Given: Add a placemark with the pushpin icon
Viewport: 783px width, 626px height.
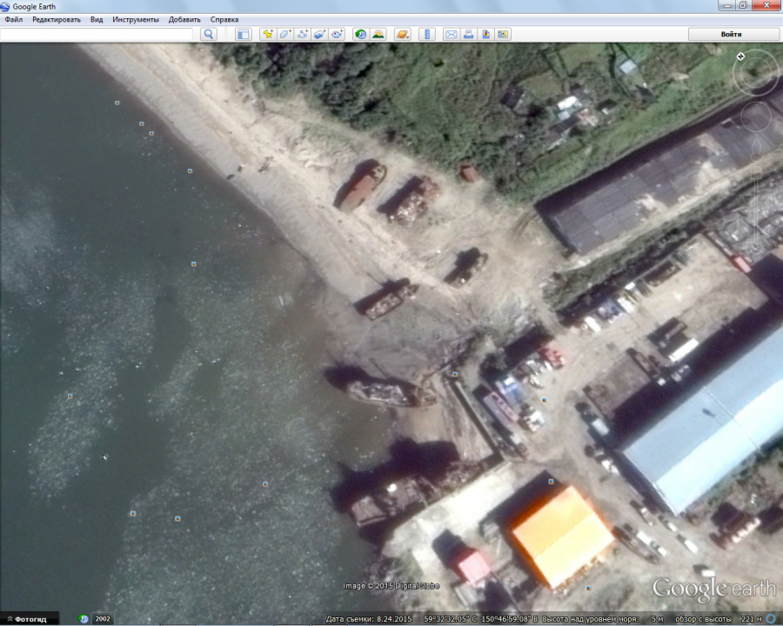Looking at the screenshot, I should [x=268, y=34].
